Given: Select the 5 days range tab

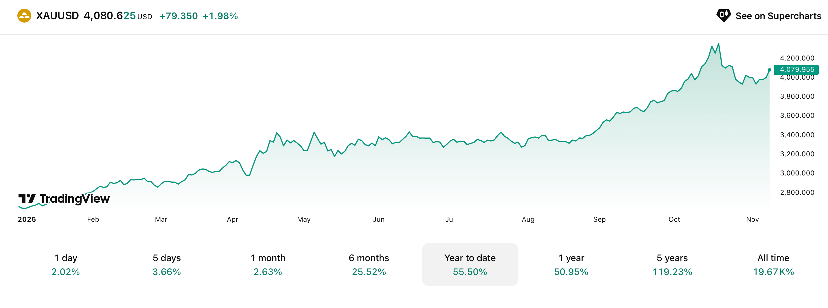Looking at the screenshot, I should click(167, 264).
